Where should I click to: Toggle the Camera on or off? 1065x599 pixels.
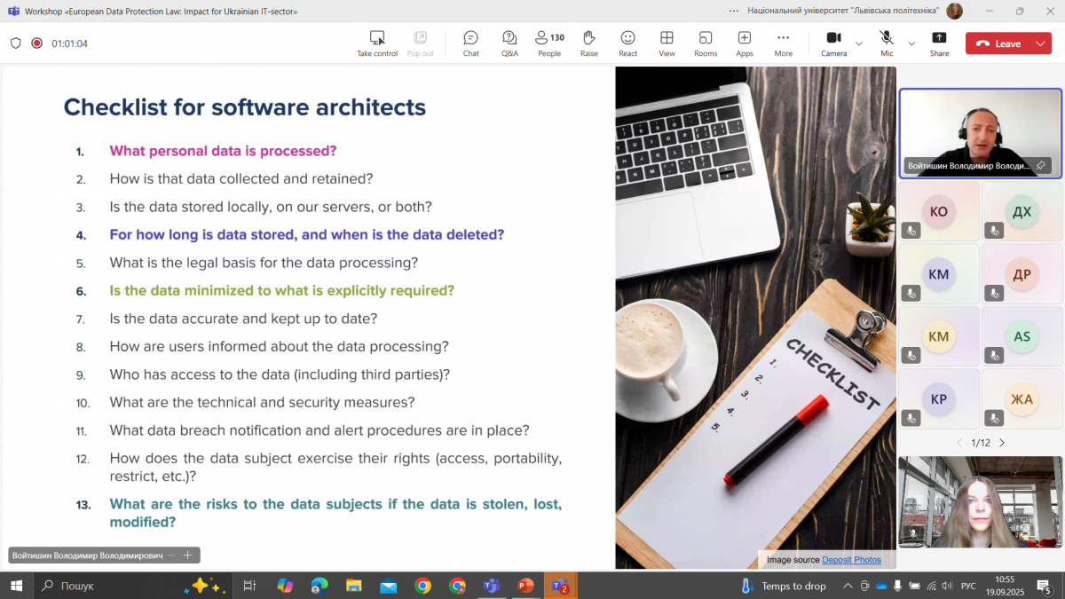833,43
